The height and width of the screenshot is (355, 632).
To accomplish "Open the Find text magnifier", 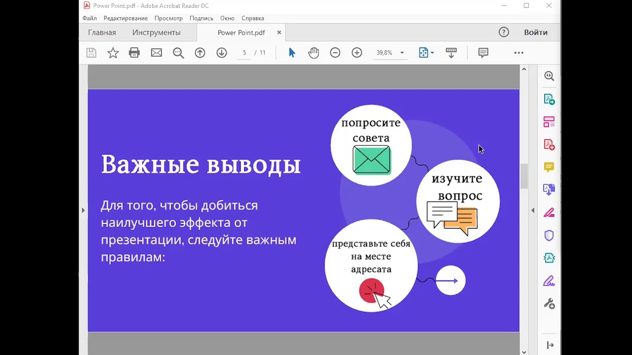I will click(x=178, y=53).
